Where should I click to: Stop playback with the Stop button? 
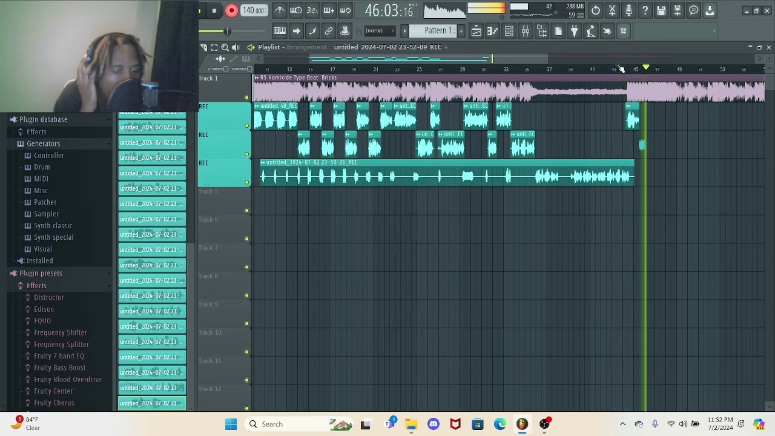[214, 10]
